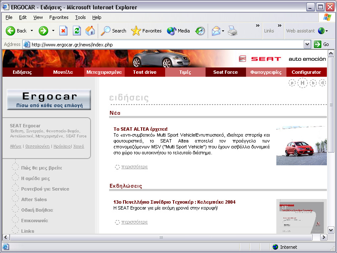Expand the Links bar chevron

(280, 26)
